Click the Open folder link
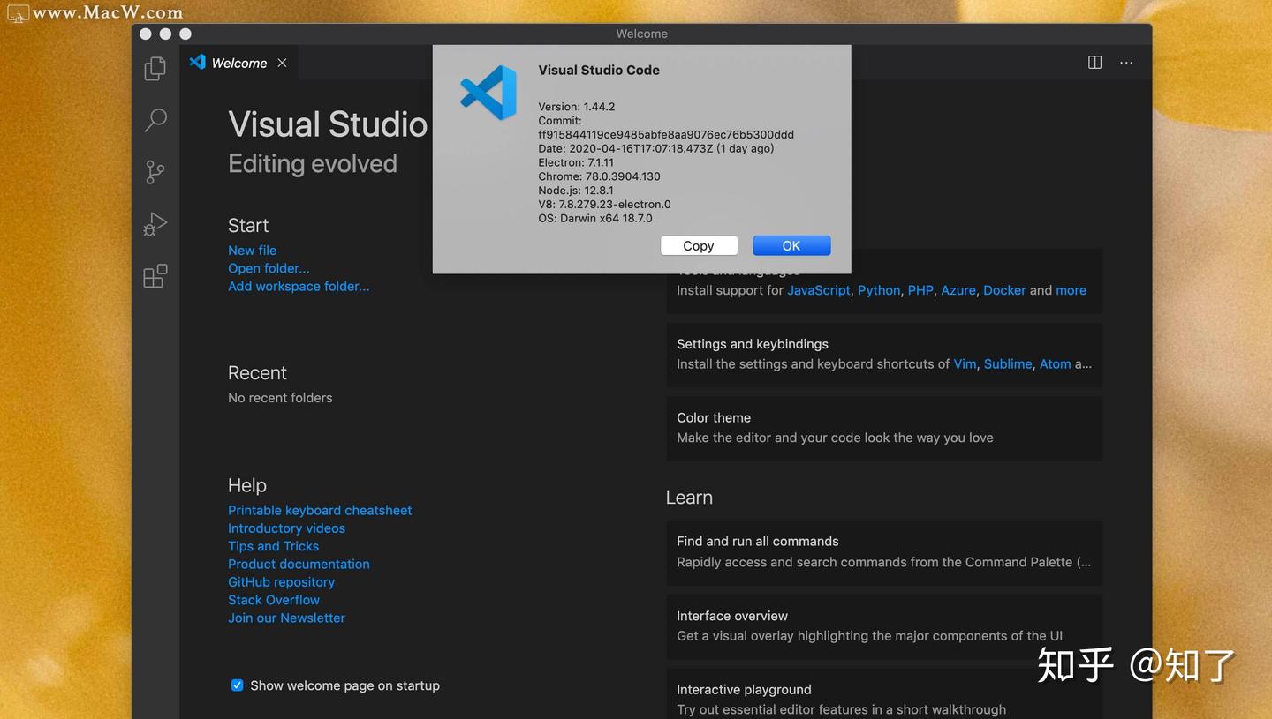Viewport: 1272px width, 719px height. point(269,268)
